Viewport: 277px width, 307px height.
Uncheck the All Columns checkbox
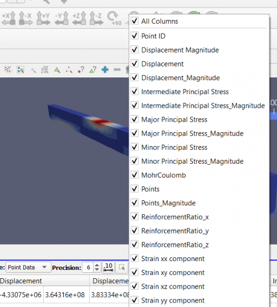click(135, 21)
